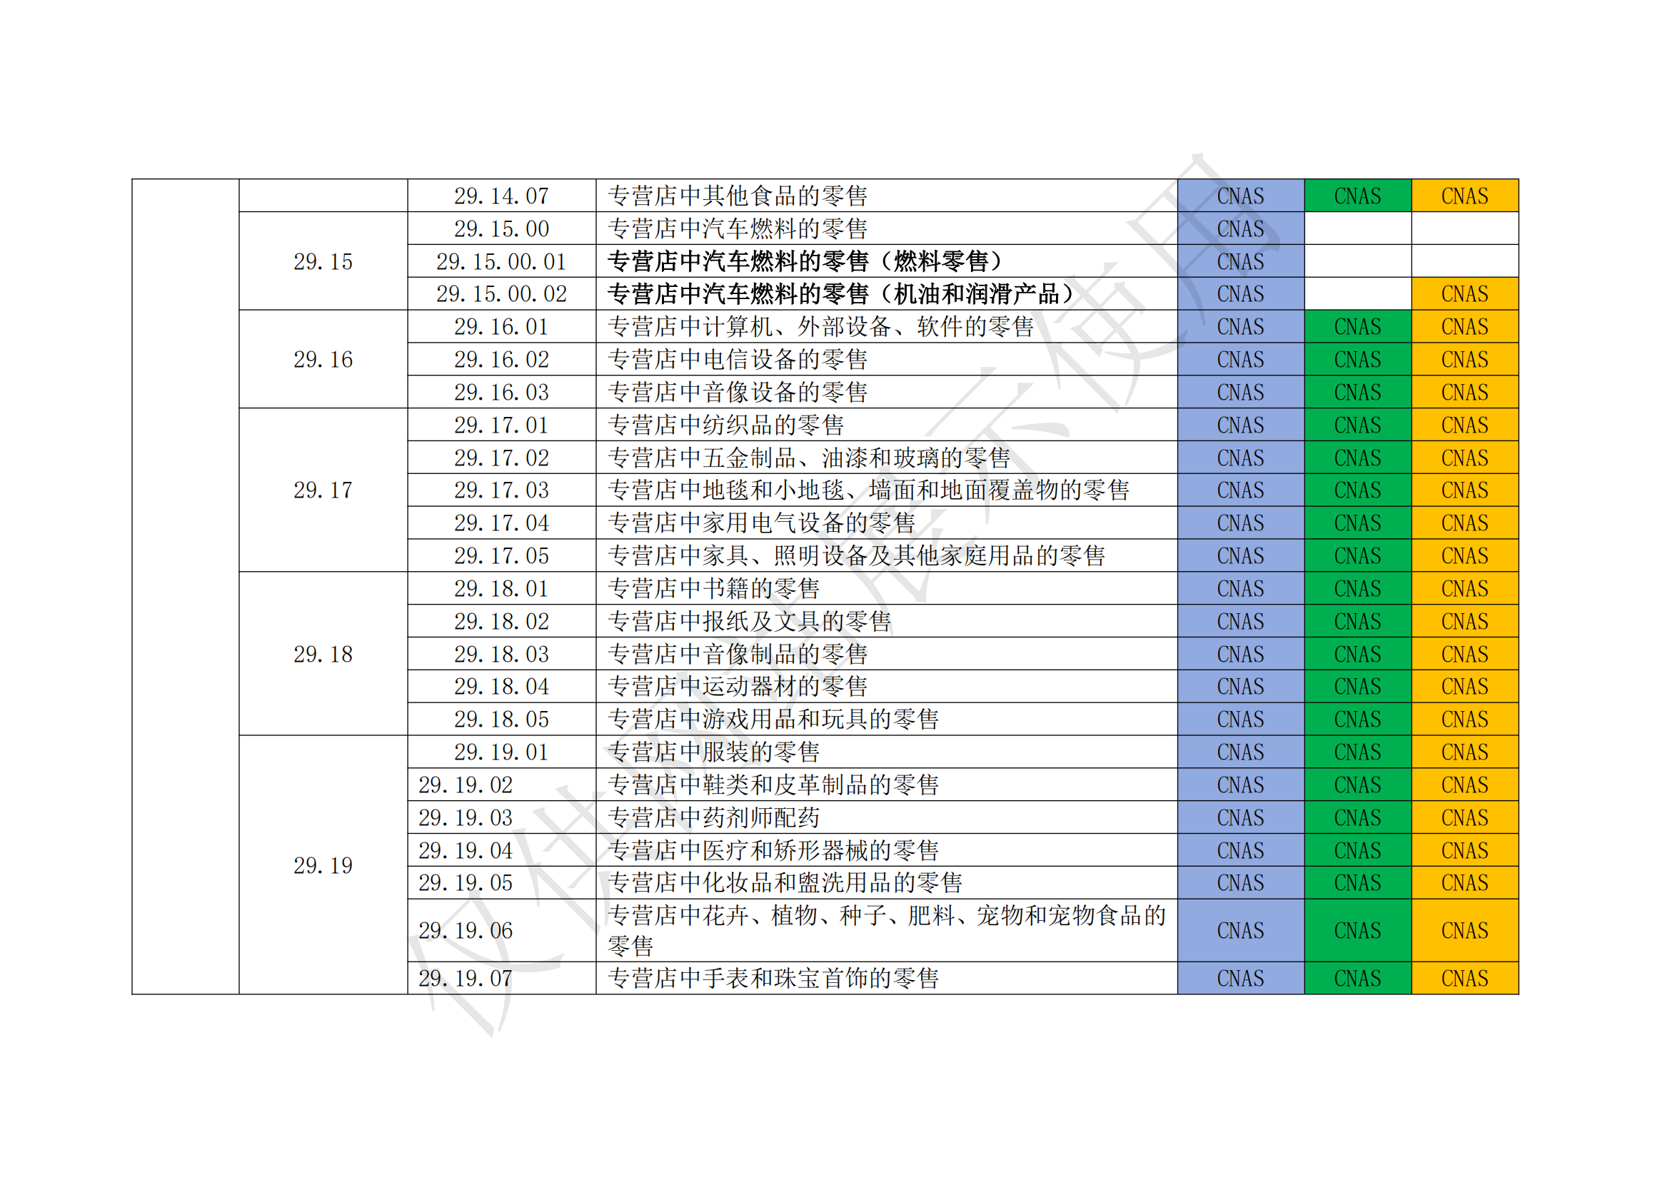1670x1180 pixels.
Task: Select code 29.19.01
Action: point(501,752)
